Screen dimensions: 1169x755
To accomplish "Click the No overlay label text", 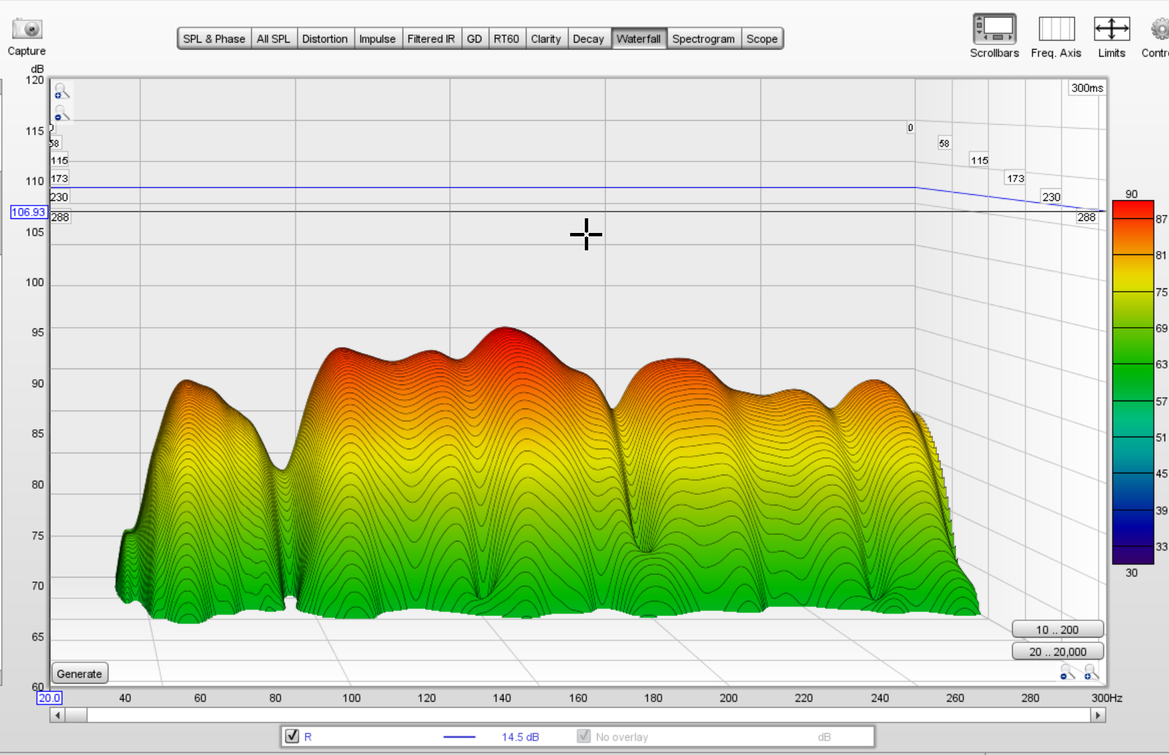I will click(622, 737).
